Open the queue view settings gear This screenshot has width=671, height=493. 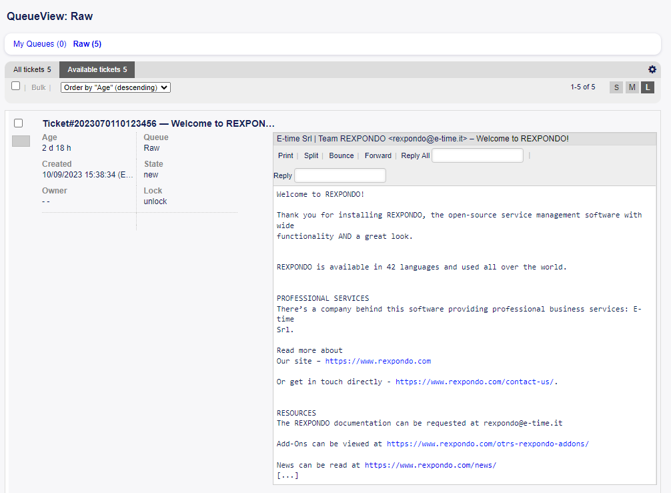[x=652, y=69]
